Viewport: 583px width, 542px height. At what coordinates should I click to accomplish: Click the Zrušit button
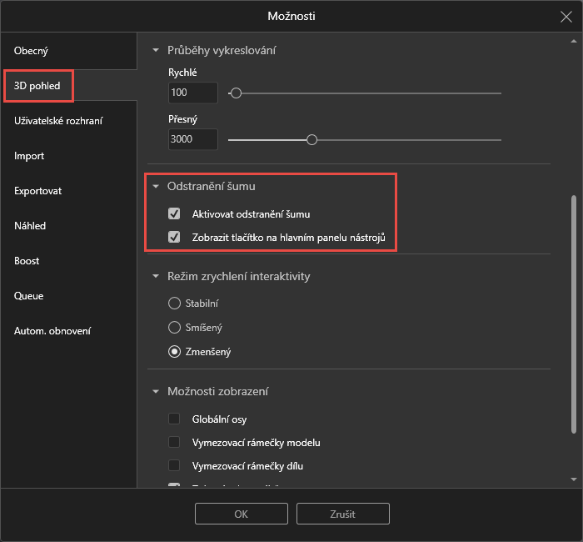tap(342, 514)
